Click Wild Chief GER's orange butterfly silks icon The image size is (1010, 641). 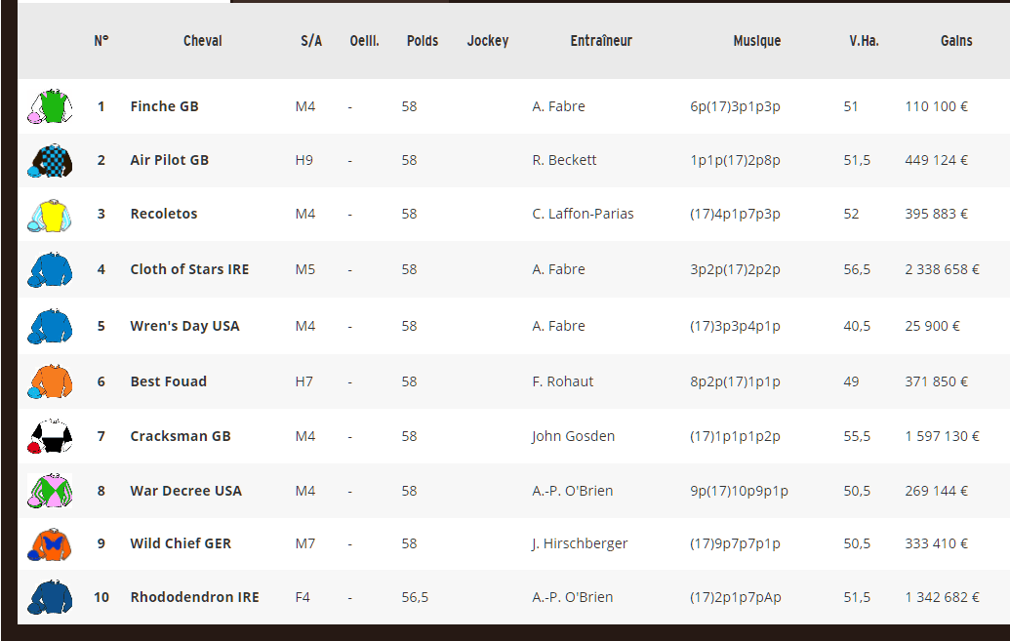(x=50, y=544)
